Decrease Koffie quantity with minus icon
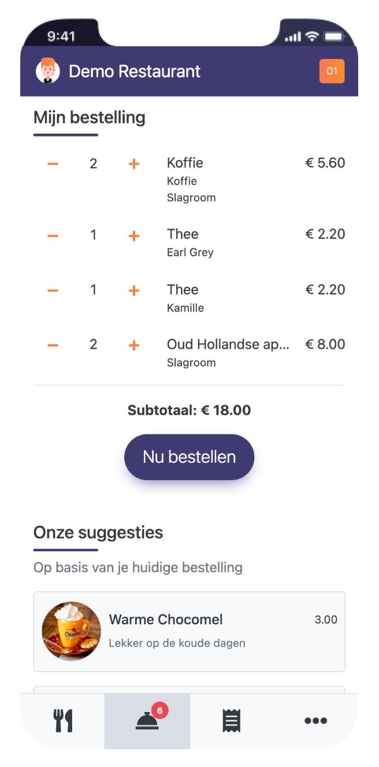This screenshot has width=379, height=767. (53, 164)
